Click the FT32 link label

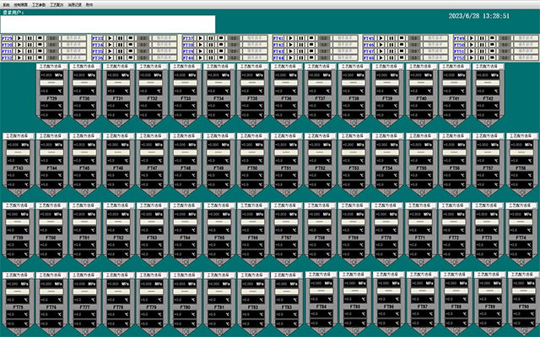7,56
